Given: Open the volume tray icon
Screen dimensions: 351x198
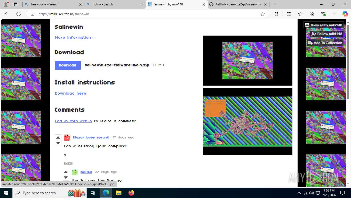Looking at the screenshot, I should tap(311, 193).
